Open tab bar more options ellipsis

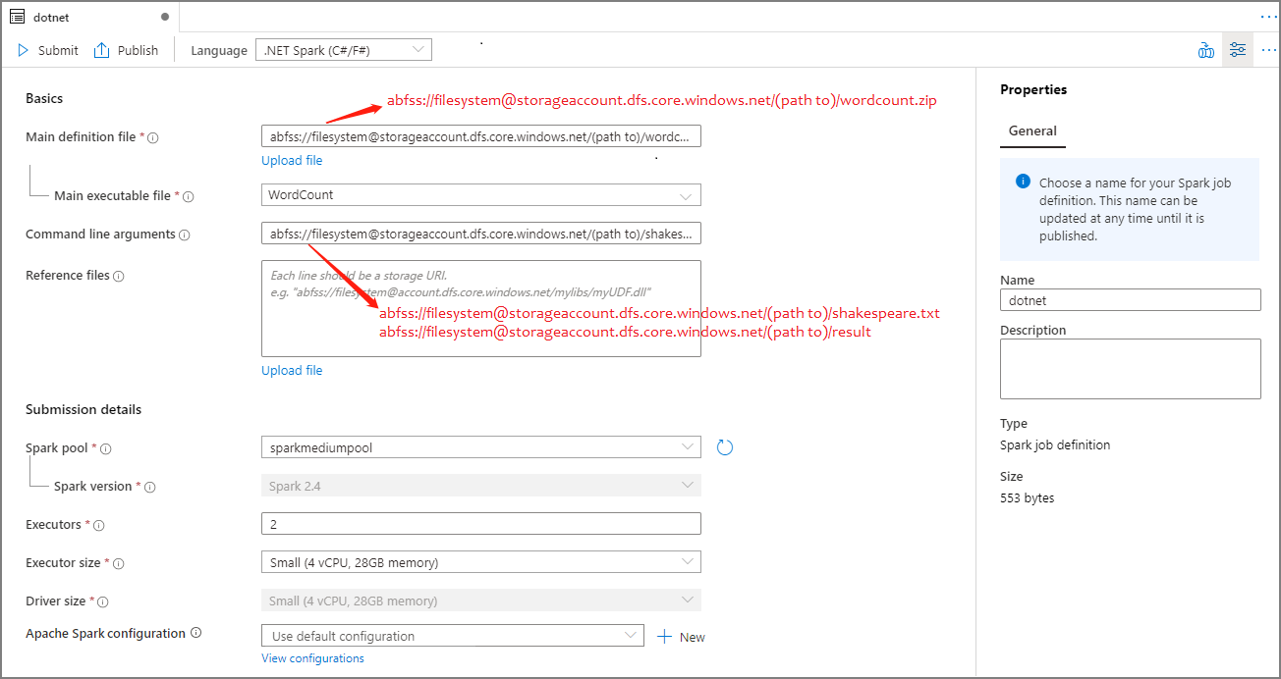1268,17
